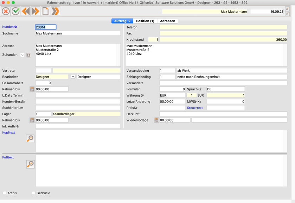This screenshot has width=295, height=203.
Task: Switch to the Auftrag: 2 tab
Action: [x=122, y=21]
